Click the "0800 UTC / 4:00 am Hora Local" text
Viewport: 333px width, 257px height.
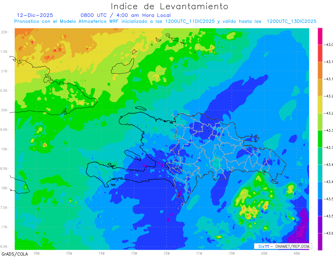(x=126, y=15)
